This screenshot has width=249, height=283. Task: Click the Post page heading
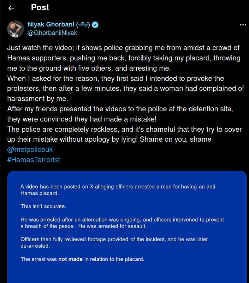(40, 7)
